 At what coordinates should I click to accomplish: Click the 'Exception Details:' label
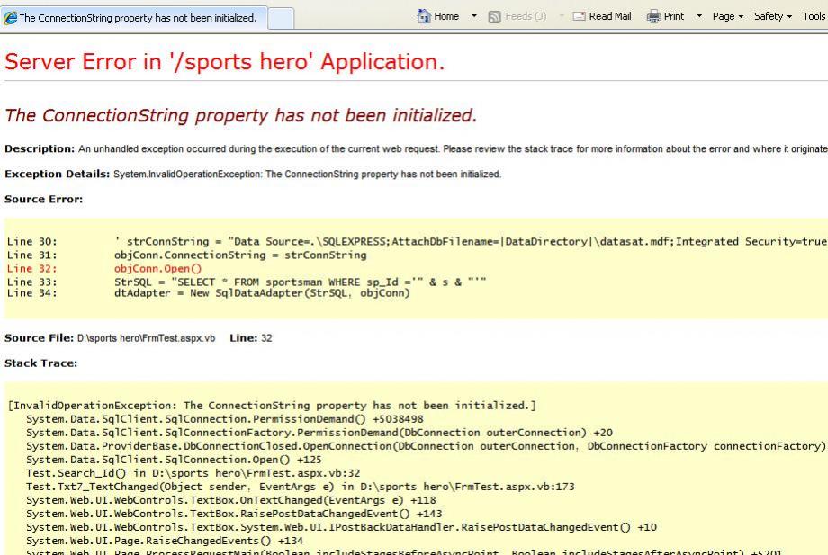pyautogui.click(x=57, y=175)
